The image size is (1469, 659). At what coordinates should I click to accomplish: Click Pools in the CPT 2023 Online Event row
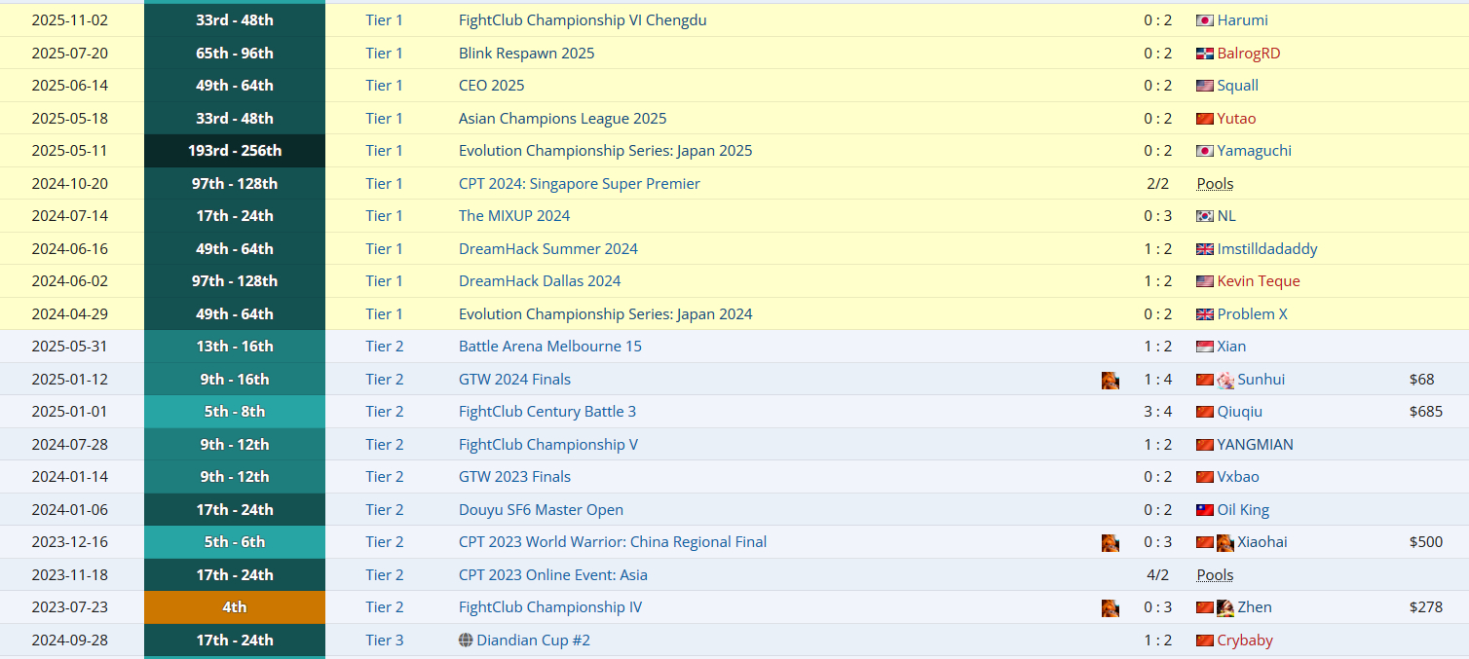click(x=1215, y=575)
